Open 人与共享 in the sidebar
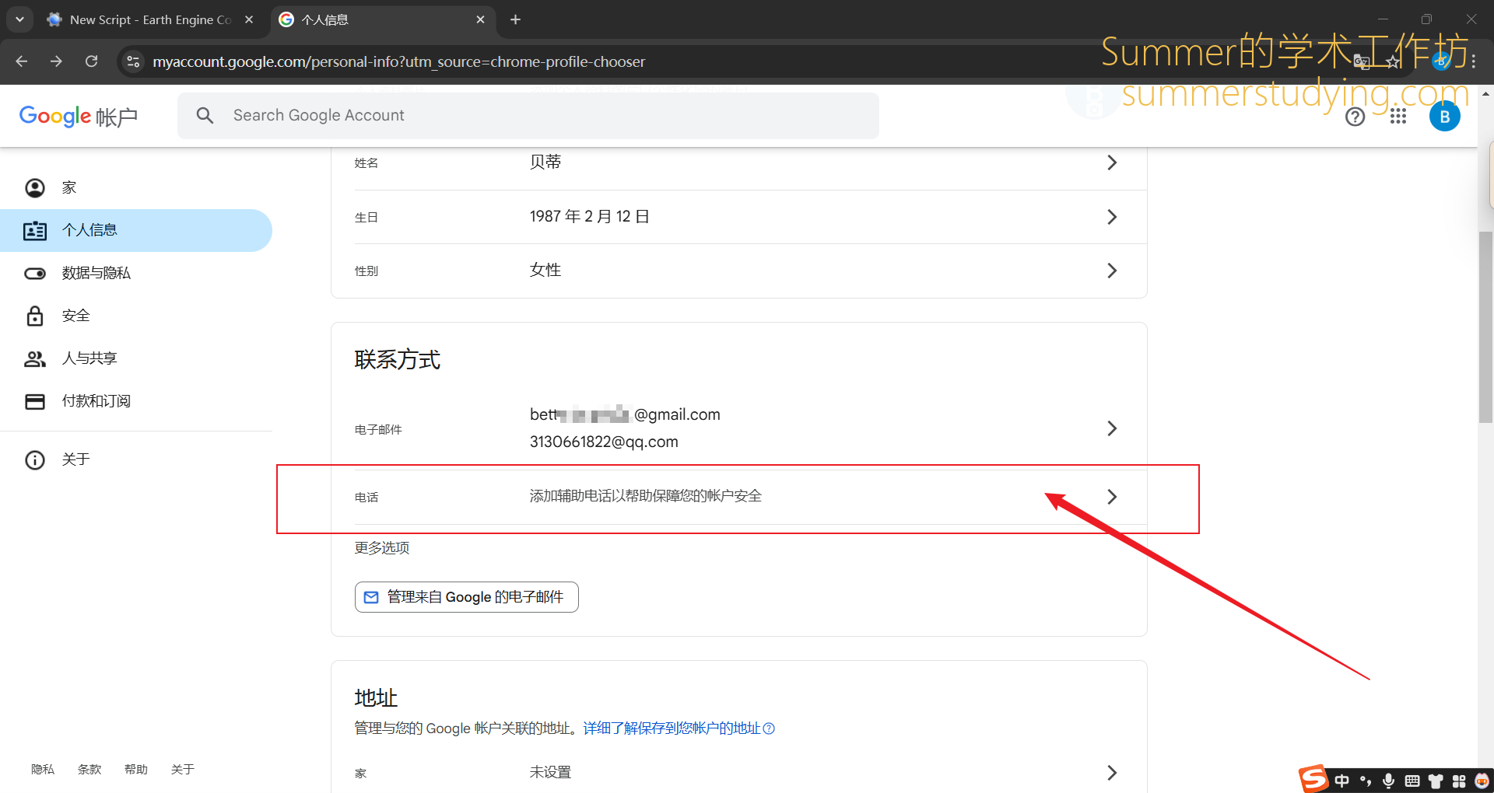1494x793 pixels. tap(136, 358)
